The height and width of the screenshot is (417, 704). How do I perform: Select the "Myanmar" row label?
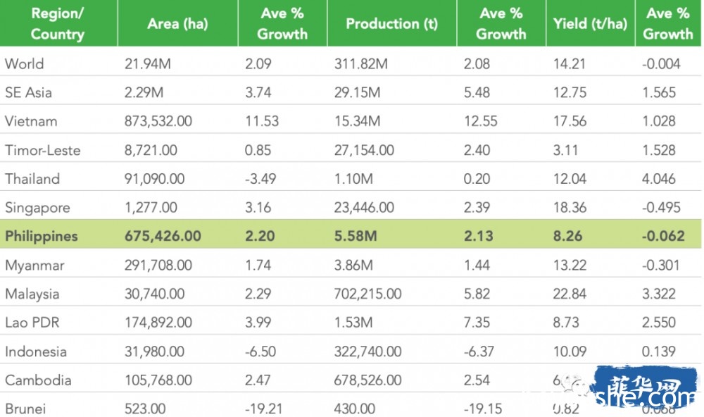point(34,265)
